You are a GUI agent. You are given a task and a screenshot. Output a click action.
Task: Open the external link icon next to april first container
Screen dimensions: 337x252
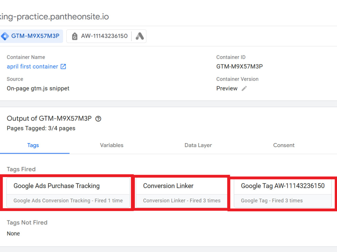pyautogui.click(x=63, y=67)
